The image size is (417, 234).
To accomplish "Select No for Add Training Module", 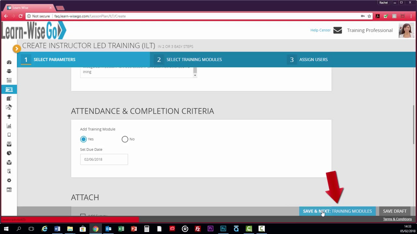I will (125, 139).
